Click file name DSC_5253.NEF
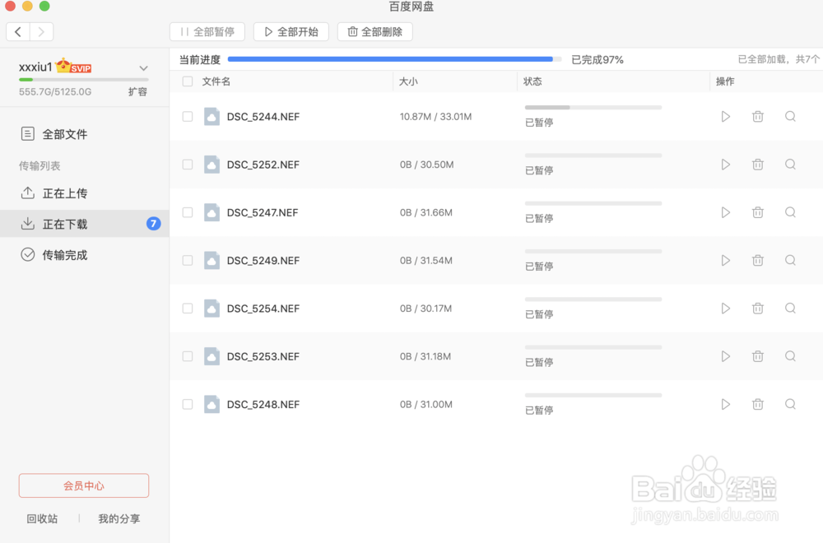The height and width of the screenshot is (543, 823). pyautogui.click(x=263, y=357)
